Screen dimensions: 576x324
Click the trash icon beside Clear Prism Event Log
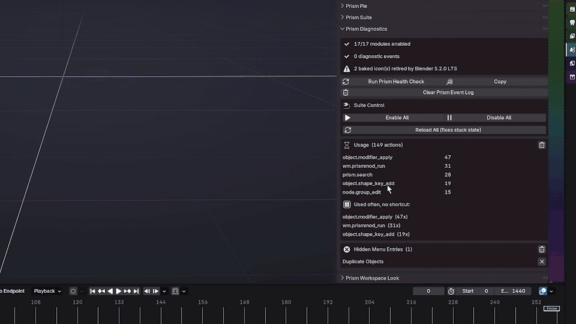click(x=346, y=92)
